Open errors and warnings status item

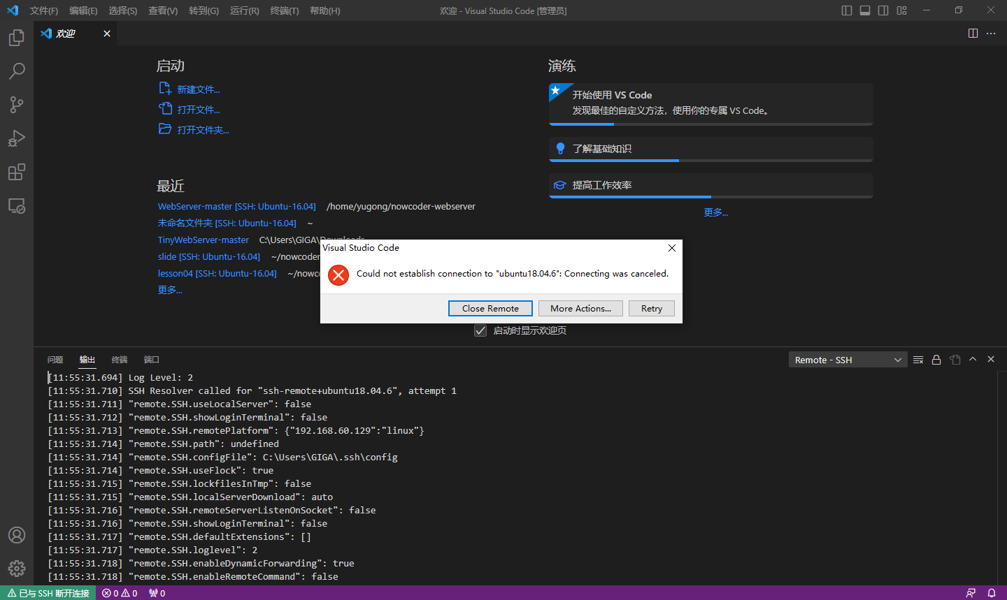click(120, 593)
